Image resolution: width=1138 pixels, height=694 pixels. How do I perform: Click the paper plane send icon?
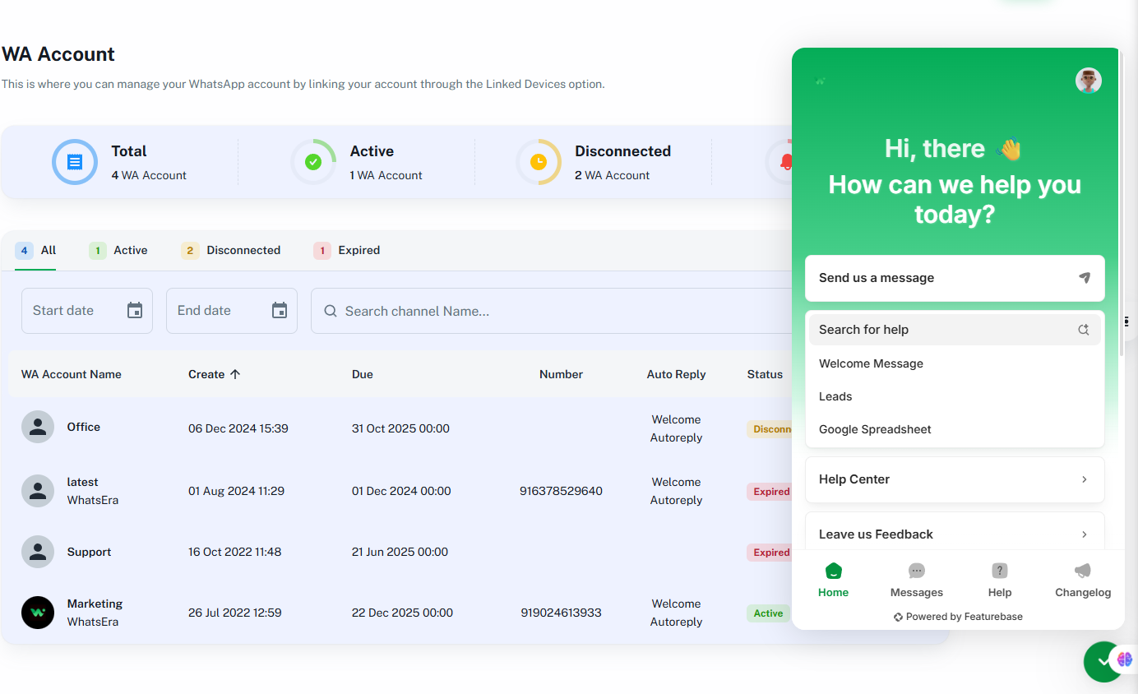coord(1084,278)
